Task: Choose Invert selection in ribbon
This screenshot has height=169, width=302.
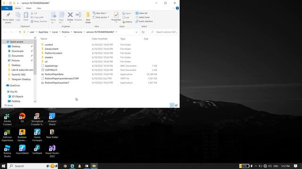Action: point(144,21)
